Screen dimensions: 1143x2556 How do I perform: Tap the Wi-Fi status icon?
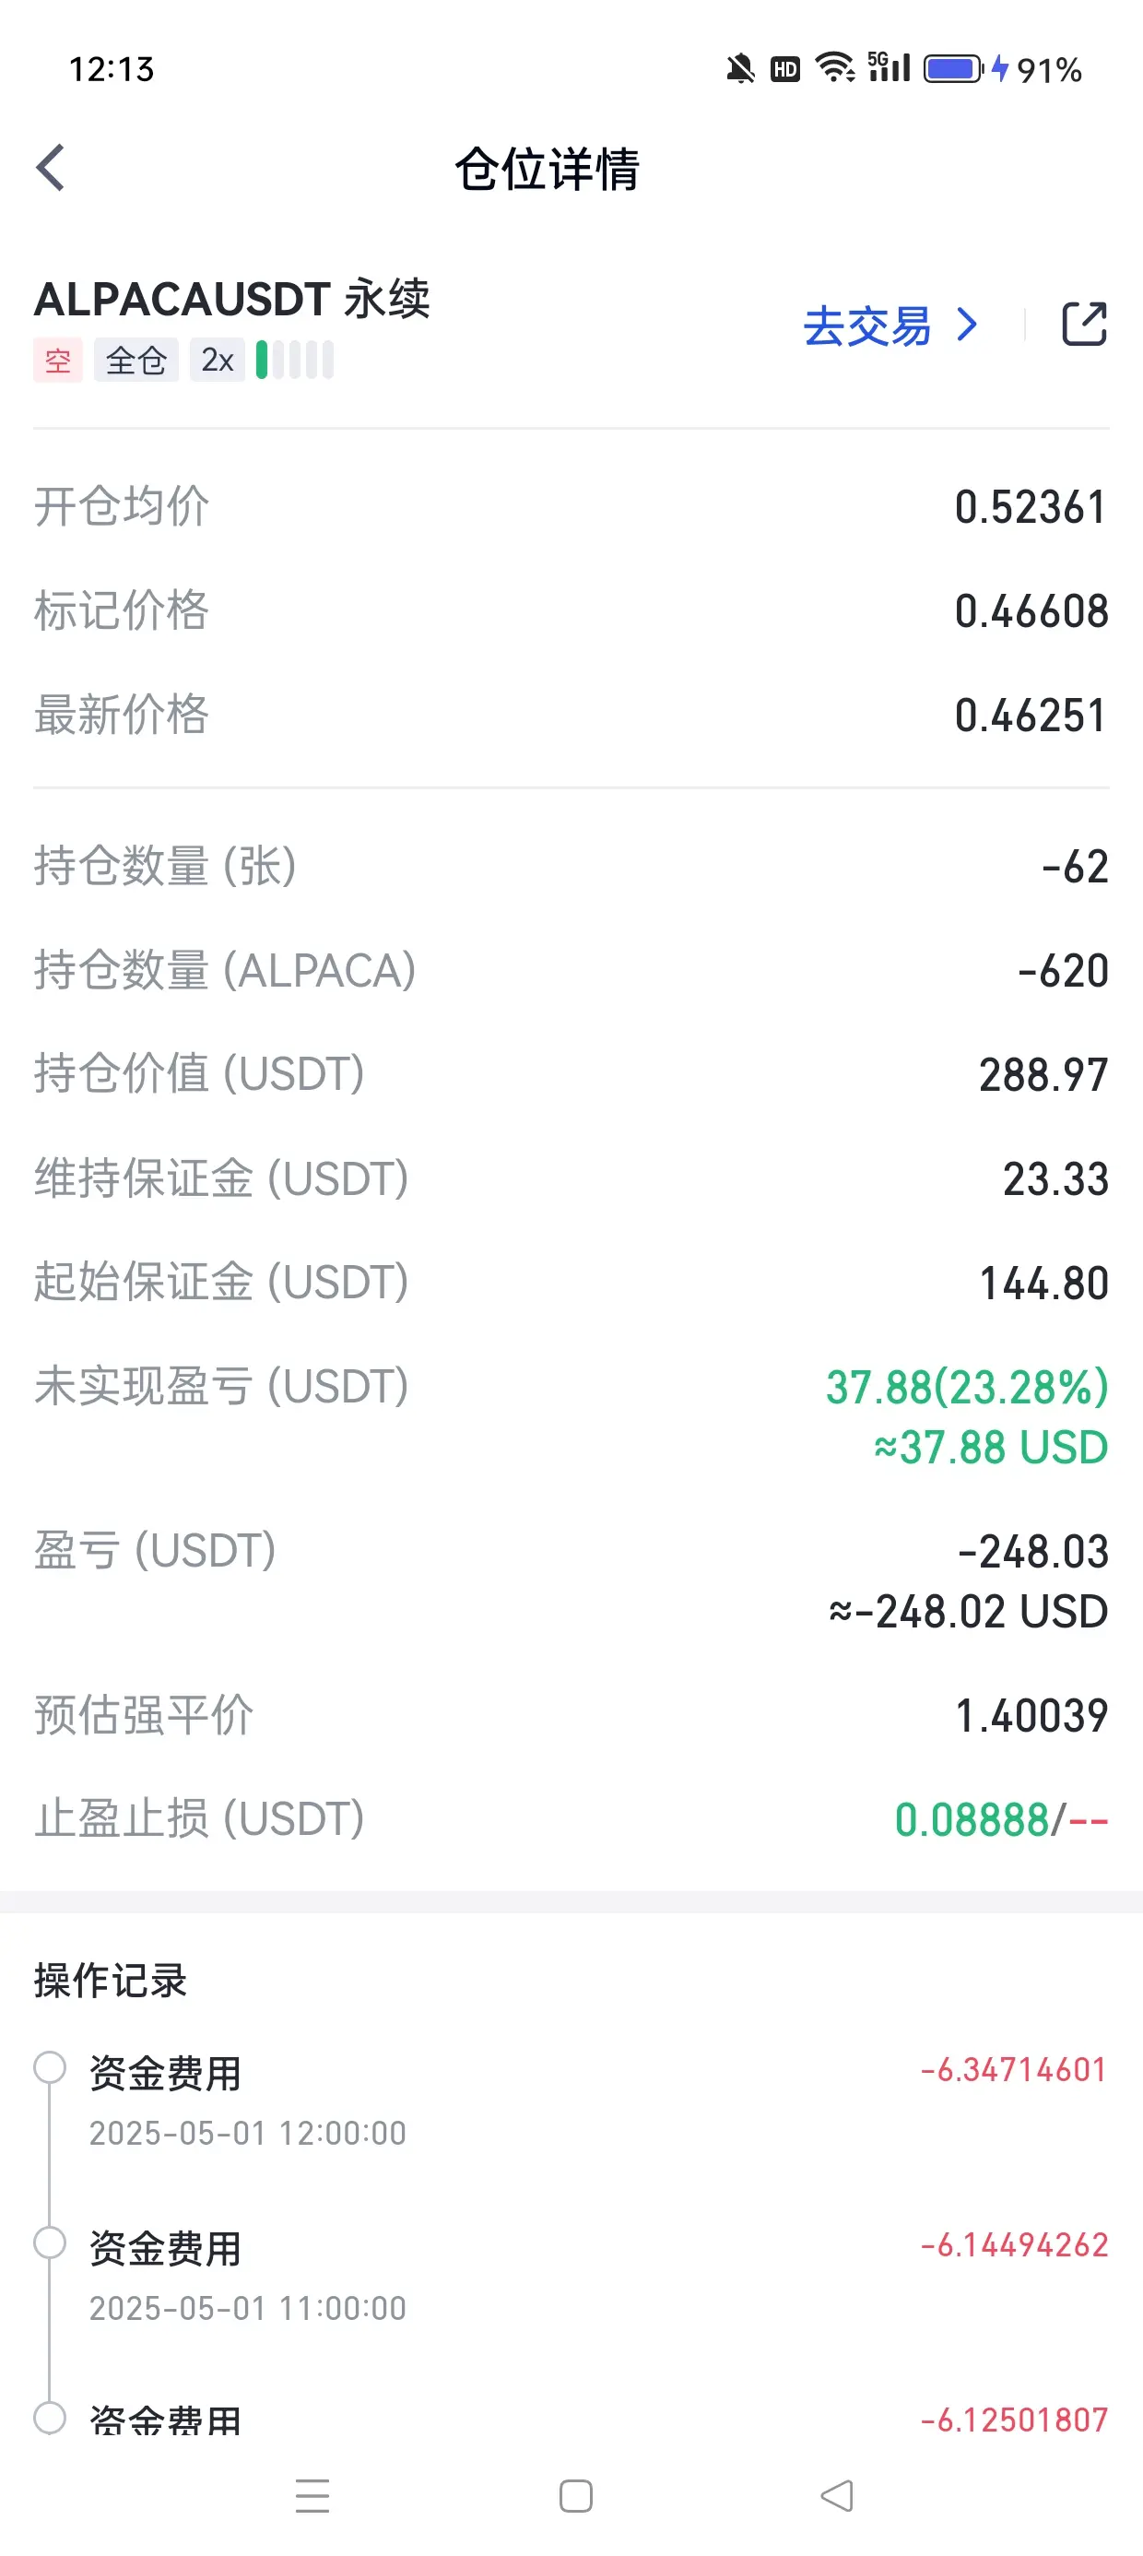tap(834, 67)
